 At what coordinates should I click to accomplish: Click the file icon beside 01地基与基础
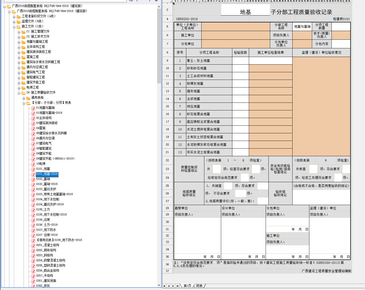(33, 108)
